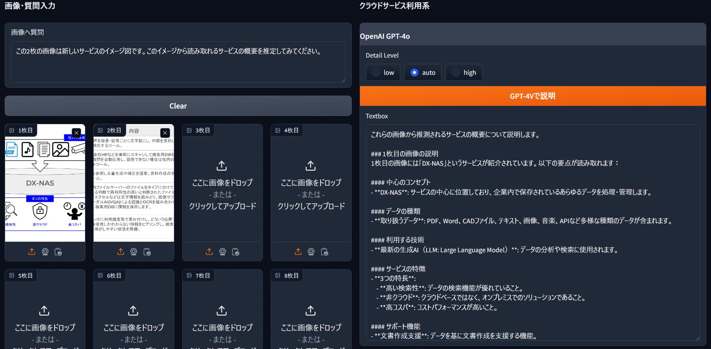Open the DX-NAS diagram thumbnail in 1枚目
This screenshot has height=349, width=711.
pos(45,183)
